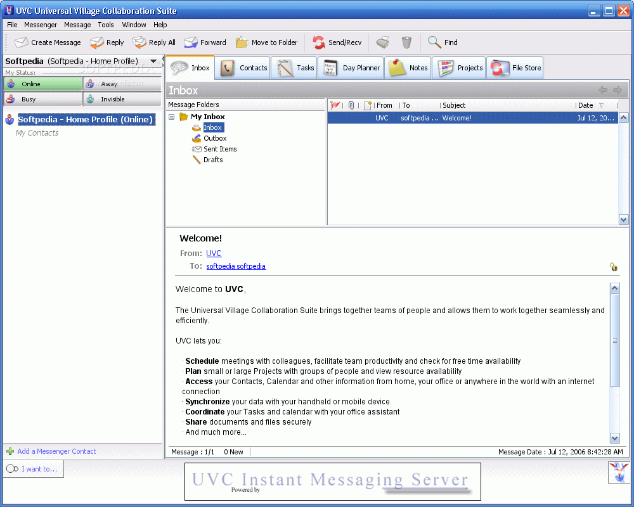Viewport: 634px width, 507px height.
Task: Click the UVC Instant Messaging Server banner
Action: tap(333, 482)
